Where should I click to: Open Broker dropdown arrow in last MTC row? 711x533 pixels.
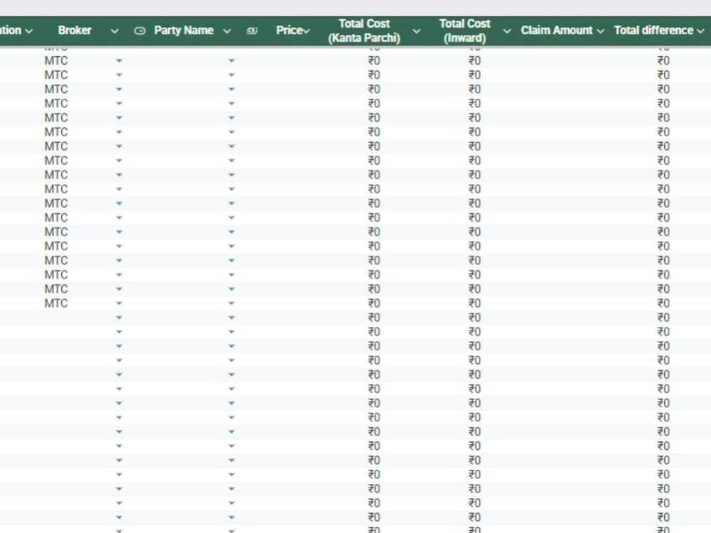click(x=119, y=303)
